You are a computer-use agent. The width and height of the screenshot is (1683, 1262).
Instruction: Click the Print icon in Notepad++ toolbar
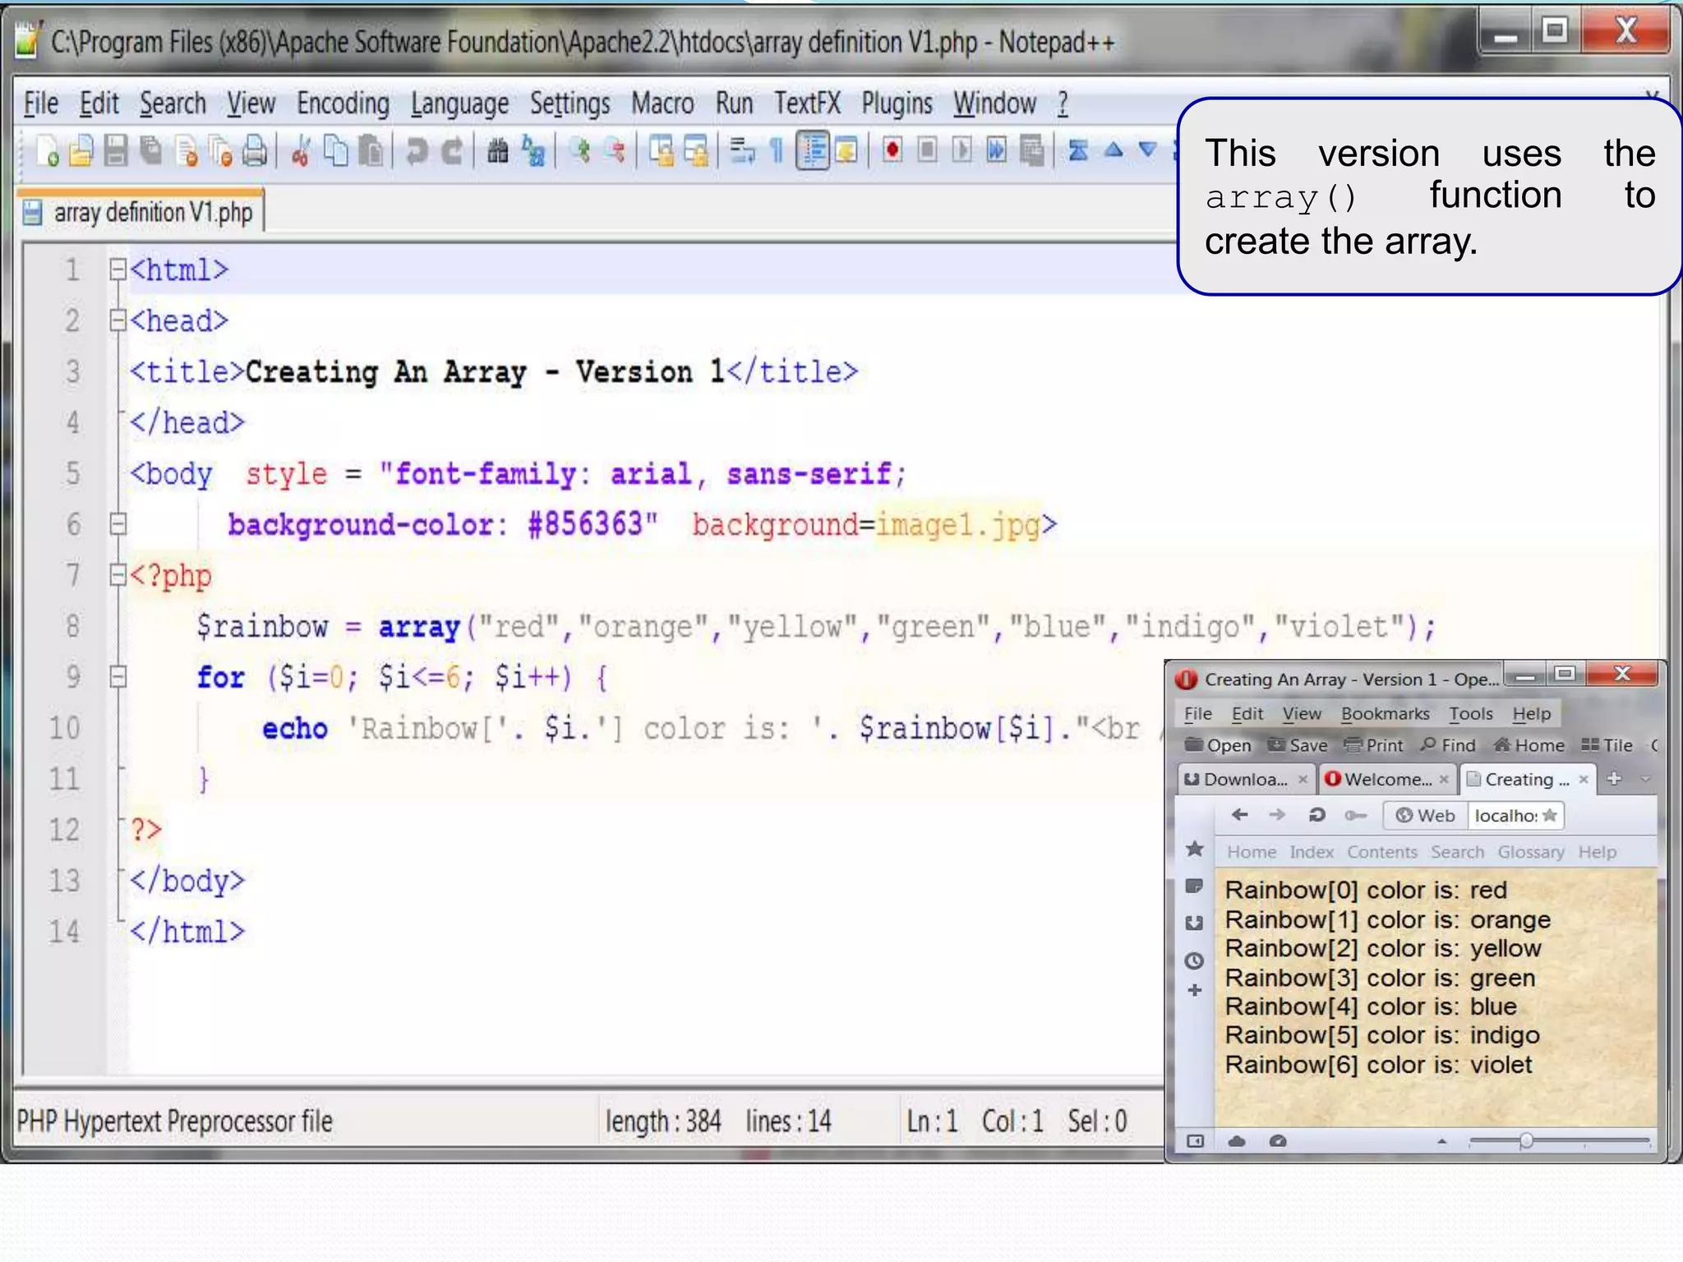point(256,152)
